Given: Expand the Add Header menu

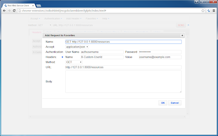Looking at the screenshot, I should point(74,19).
